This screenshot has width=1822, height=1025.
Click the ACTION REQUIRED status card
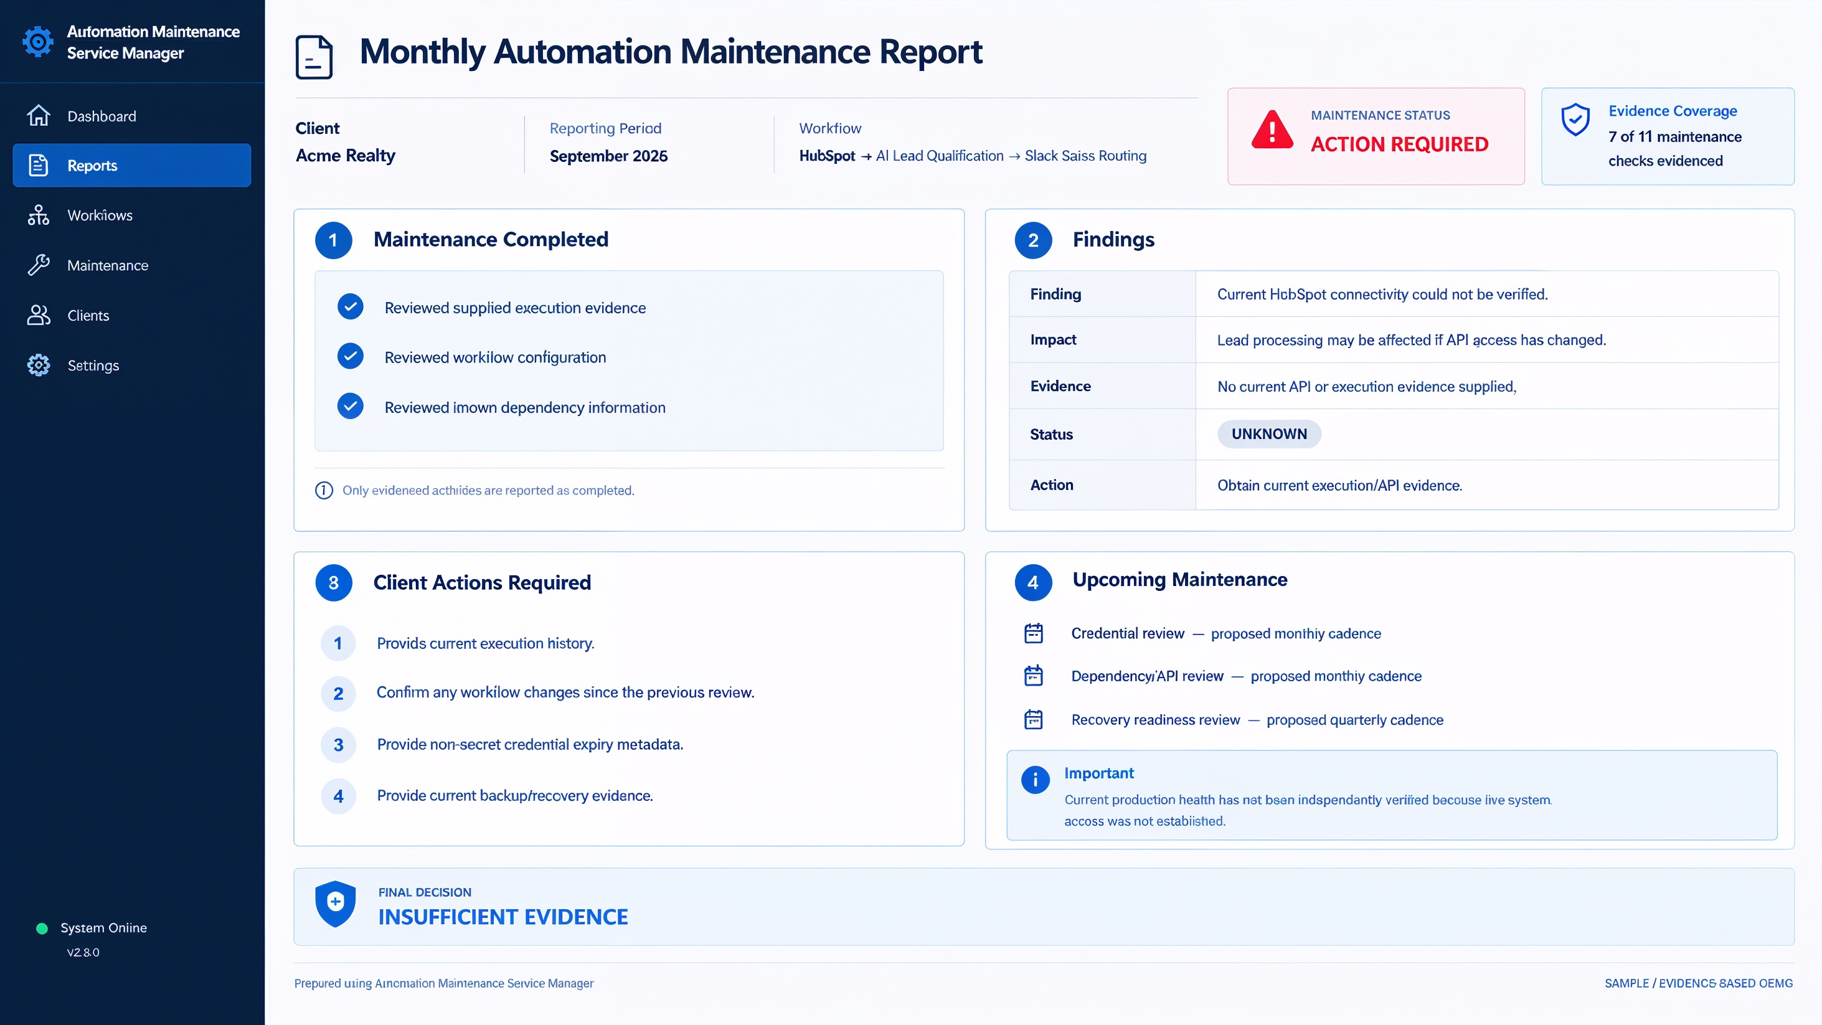(1376, 136)
